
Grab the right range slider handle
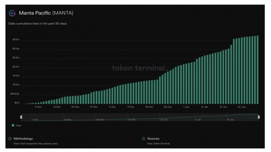259,117
